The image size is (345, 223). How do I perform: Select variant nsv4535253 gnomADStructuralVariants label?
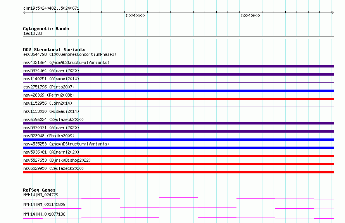[66, 144]
